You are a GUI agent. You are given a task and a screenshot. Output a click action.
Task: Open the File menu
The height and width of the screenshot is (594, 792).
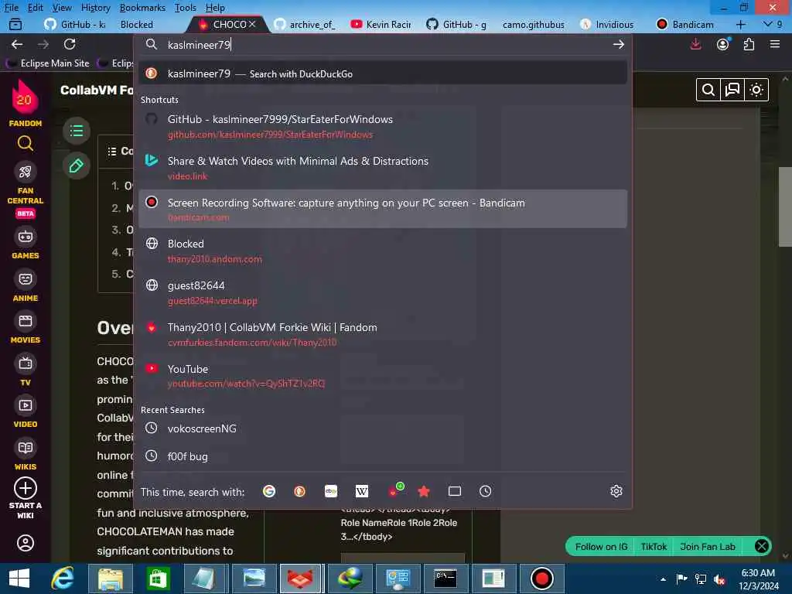tap(11, 8)
